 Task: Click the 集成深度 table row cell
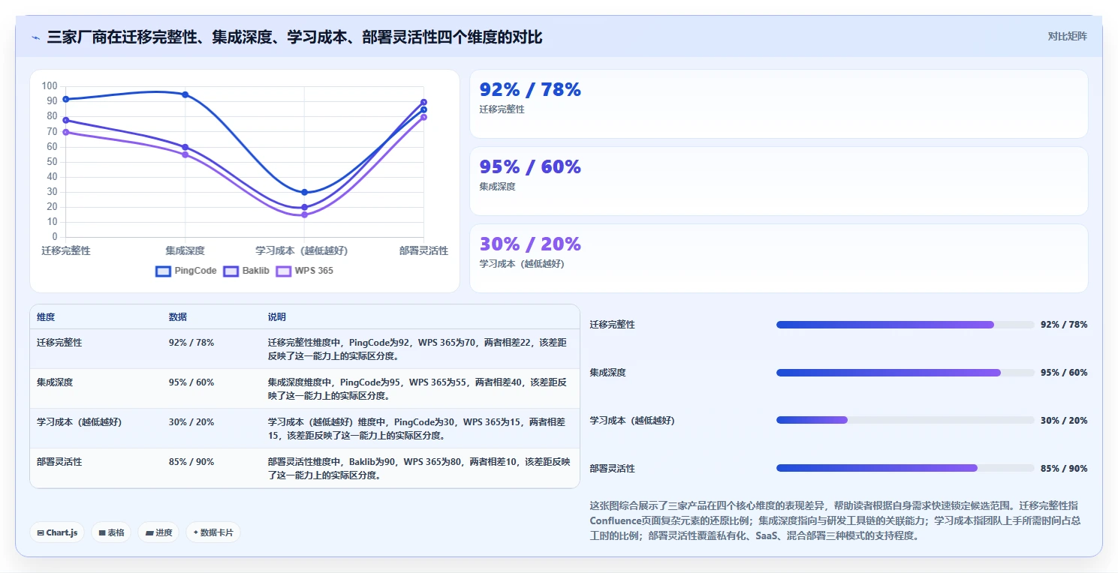[55, 382]
